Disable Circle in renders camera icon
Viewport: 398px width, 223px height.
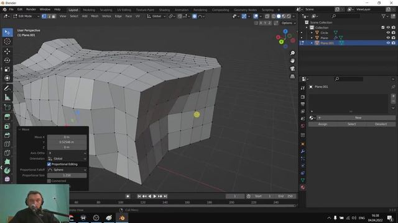tap(394, 33)
